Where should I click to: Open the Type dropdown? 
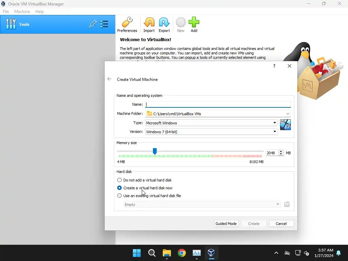point(275,123)
